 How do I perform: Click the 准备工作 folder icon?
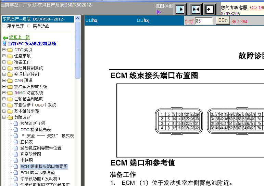(x=10, y=62)
